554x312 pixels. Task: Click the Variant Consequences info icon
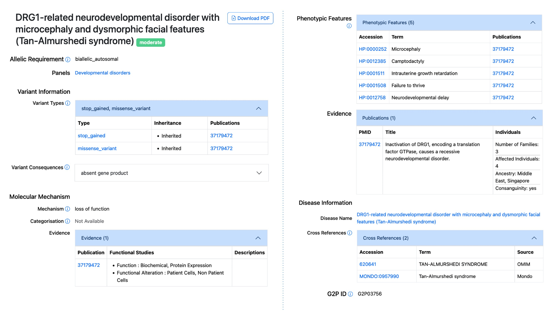pos(67,167)
